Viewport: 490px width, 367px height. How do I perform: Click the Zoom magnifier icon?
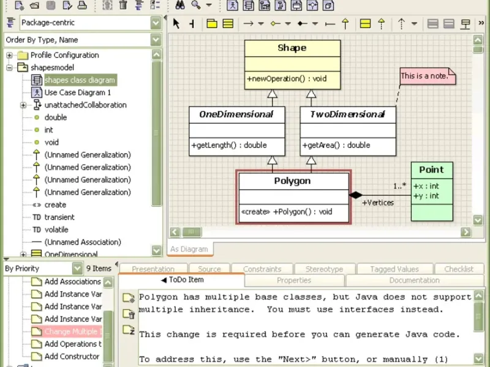(x=195, y=5)
